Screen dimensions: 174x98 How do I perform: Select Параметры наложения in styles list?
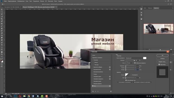101,58
